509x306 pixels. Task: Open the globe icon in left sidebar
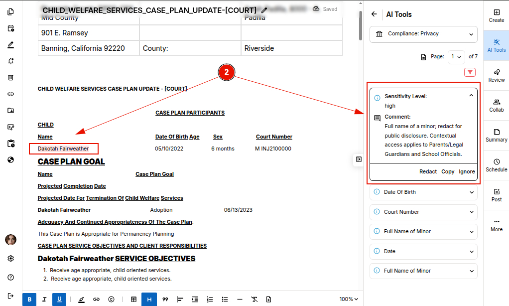10,160
